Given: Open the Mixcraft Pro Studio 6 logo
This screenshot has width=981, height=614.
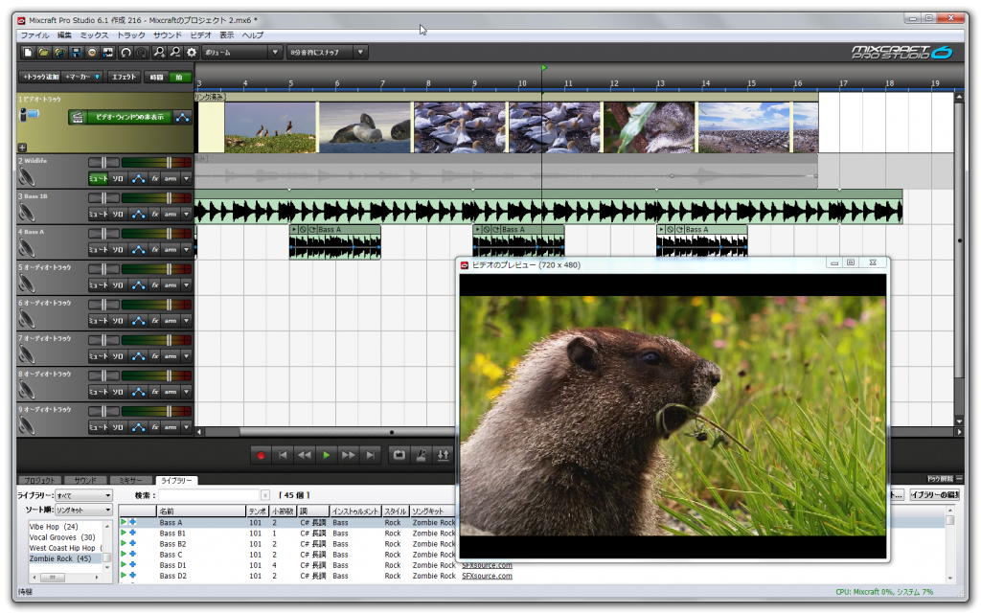Looking at the screenshot, I should pos(901,53).
